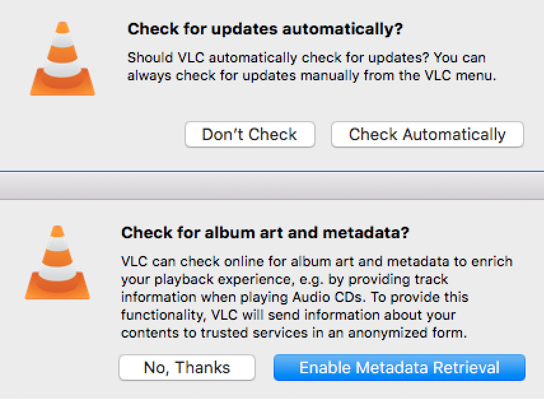Click the 'Check for updates automatically?' heading
This screenshot has width=544, height=400.
coord(265,29)
